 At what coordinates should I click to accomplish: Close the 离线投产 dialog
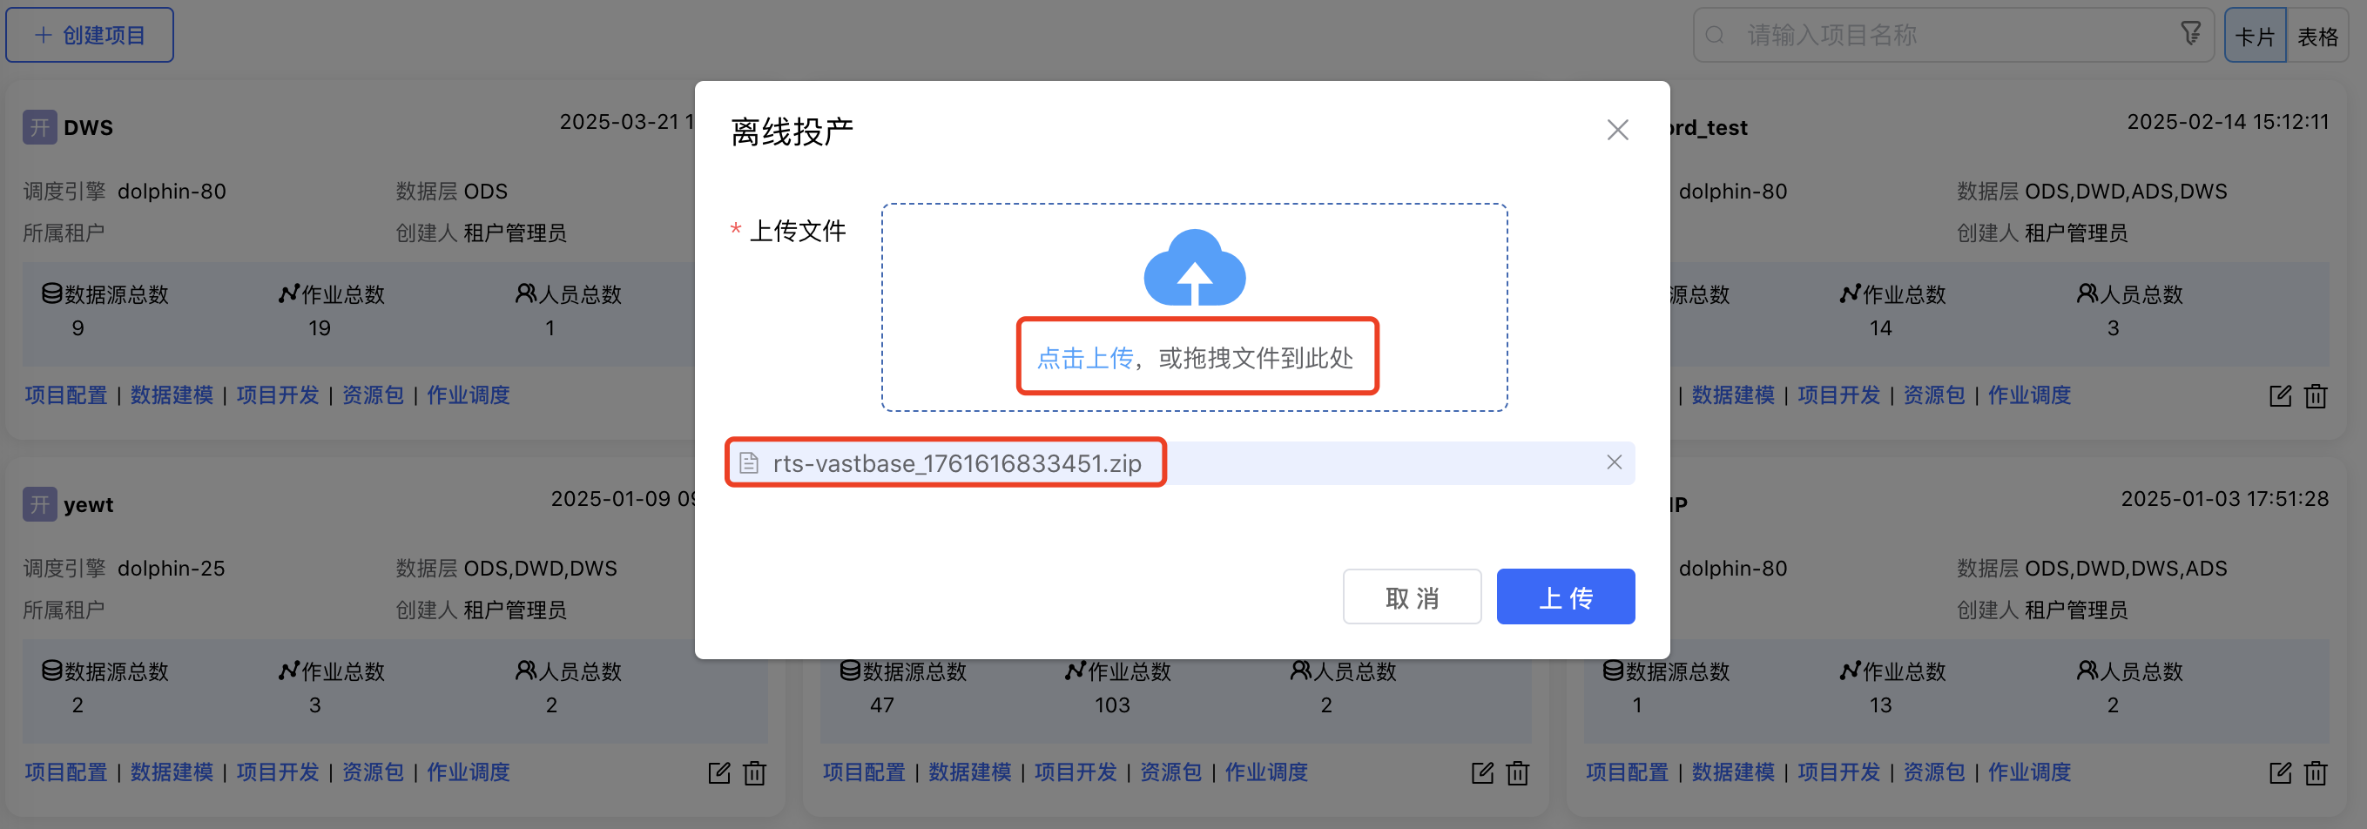point(1617,130)
